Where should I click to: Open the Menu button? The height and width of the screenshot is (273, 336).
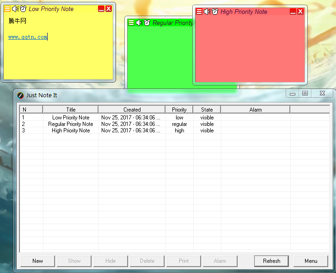tap(311, 261)
